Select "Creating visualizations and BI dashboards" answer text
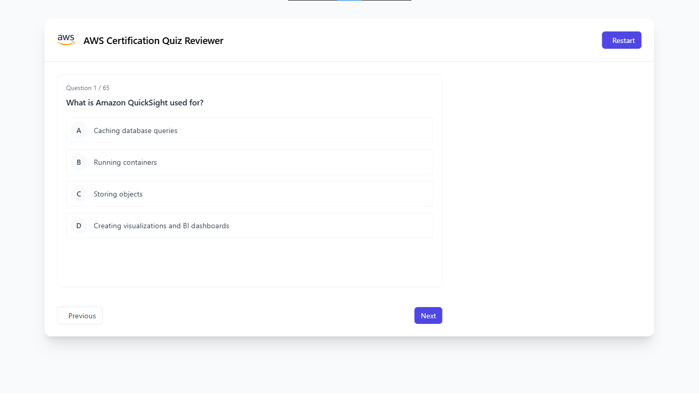 (161, 226)
